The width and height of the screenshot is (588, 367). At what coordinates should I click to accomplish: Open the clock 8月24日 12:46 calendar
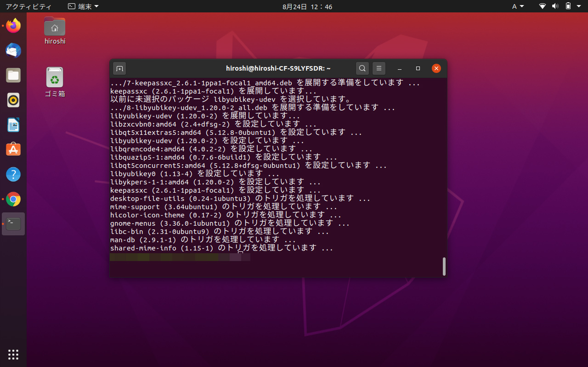pyautogui.click(x=307, y=6)
